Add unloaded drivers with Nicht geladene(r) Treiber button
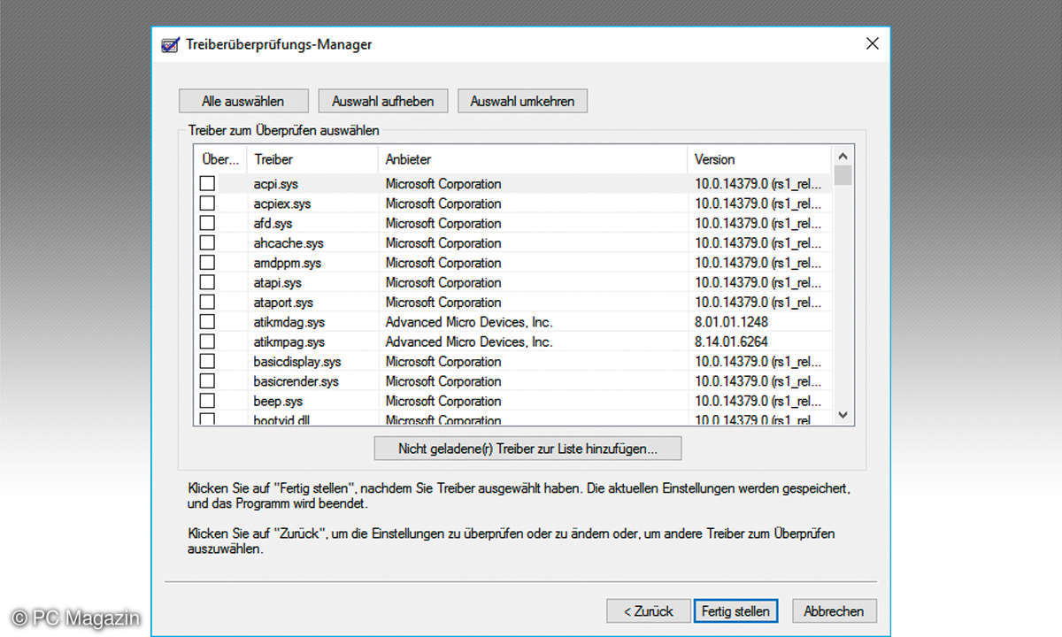 [527, 449]
